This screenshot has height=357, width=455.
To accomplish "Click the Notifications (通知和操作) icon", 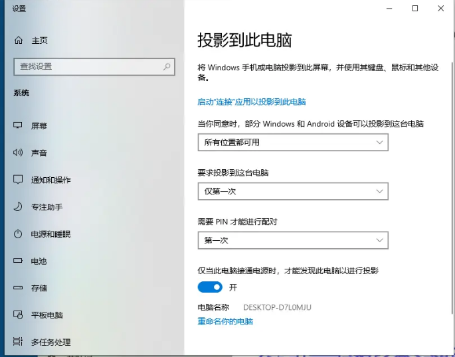I will click(18, 180).
